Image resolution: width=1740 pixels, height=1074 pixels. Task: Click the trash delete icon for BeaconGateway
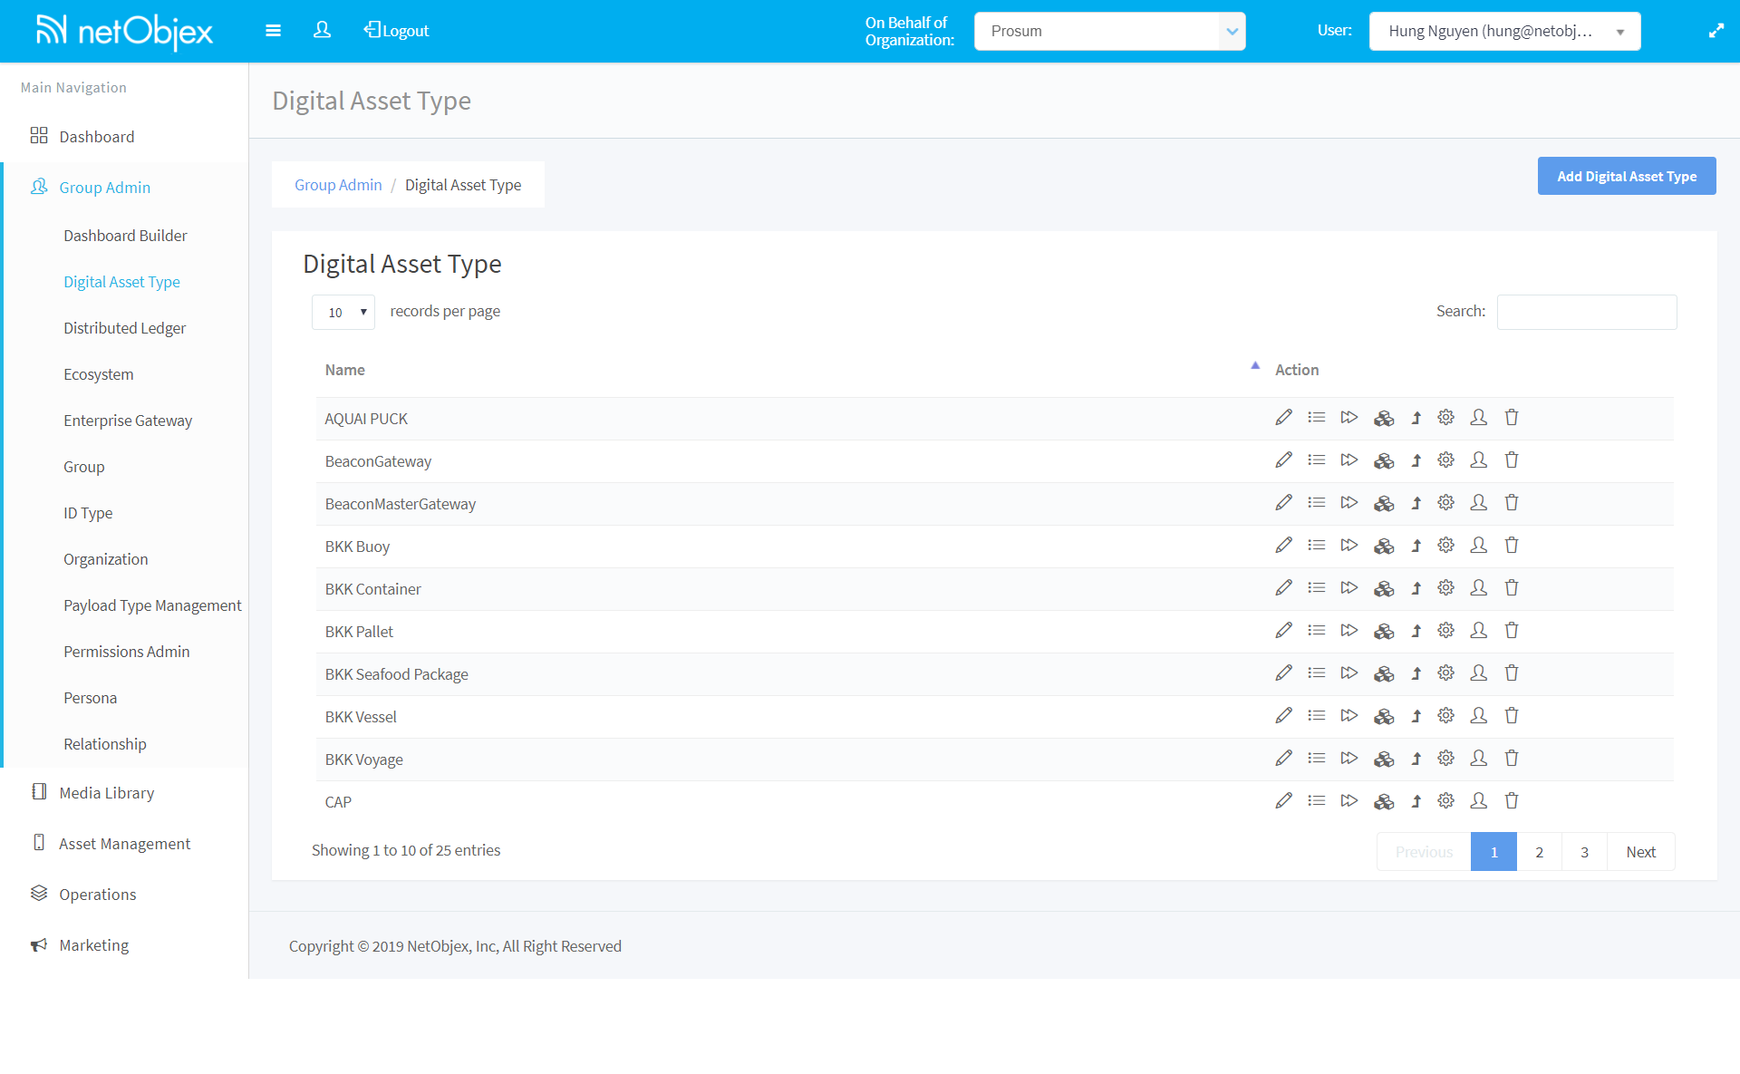pos(1511,460)
